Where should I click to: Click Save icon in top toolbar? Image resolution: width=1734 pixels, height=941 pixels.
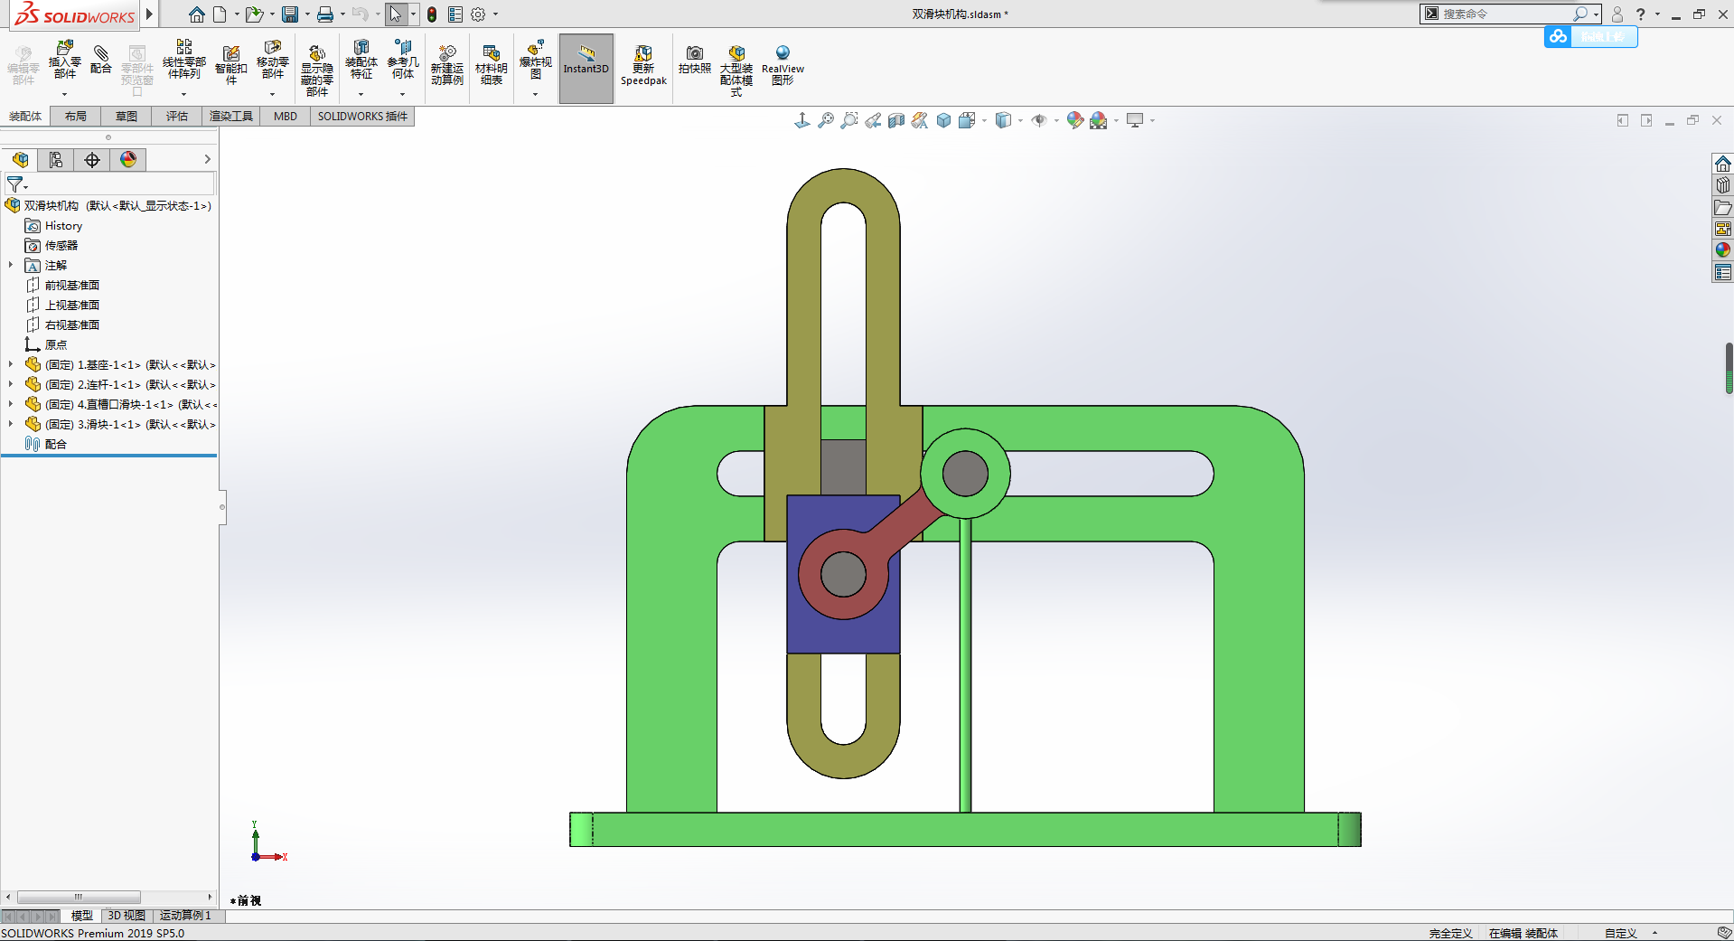click(x=290, y=14)
